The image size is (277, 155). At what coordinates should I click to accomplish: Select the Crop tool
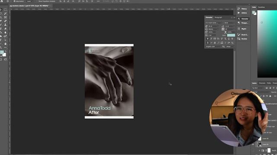pos(1,17)
